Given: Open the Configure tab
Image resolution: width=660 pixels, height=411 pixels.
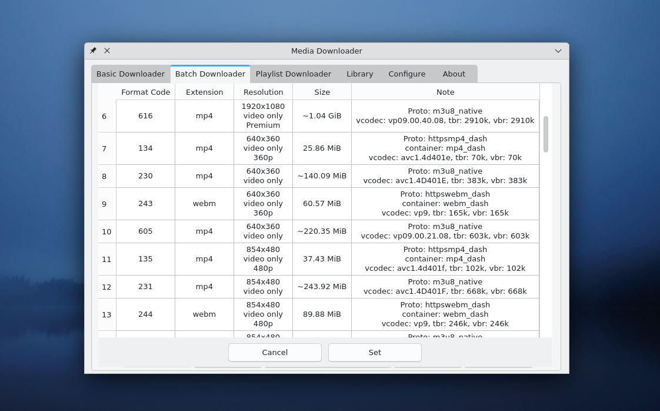Looking at the screenshot, I should coord(406,74).
